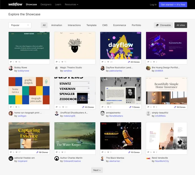This screenshot has width=195, height=175.
Task: Toggle the Cloneable filter
Action: (163, 25)
